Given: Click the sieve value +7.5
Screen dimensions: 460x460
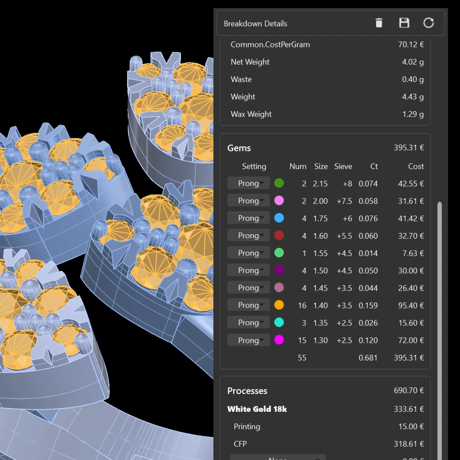Looking at the screenshot, I should click(x=344, y=201).
